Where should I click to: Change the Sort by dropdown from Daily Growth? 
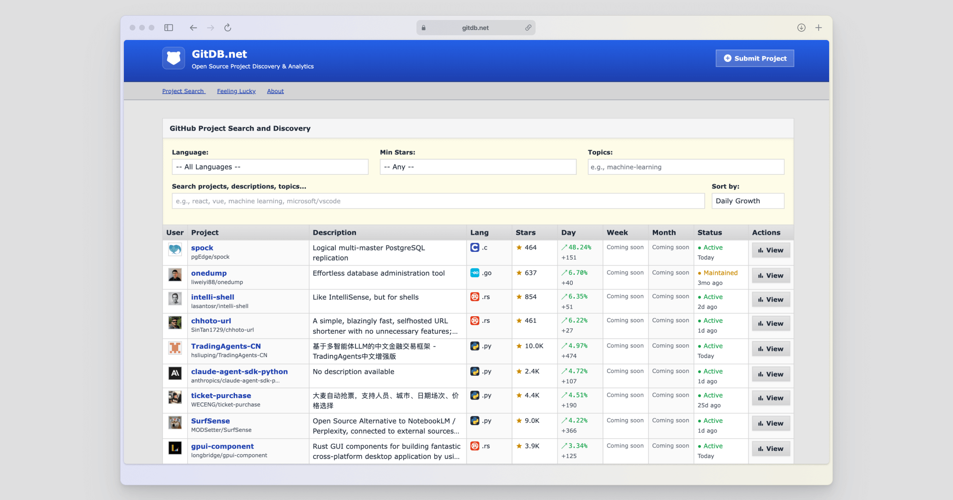[748, 200]
